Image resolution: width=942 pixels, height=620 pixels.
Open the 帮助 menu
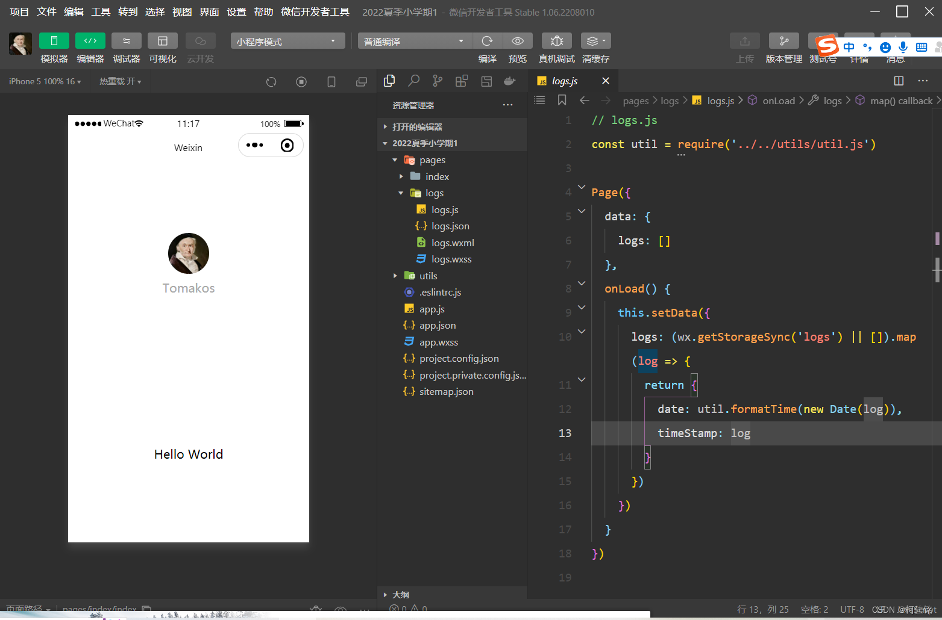pyautogui.click(x=263, y=12)
